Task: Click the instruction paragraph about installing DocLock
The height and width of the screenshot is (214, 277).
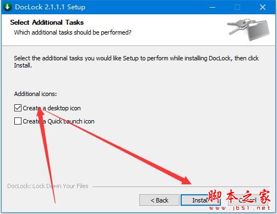Action: [136, 61]
